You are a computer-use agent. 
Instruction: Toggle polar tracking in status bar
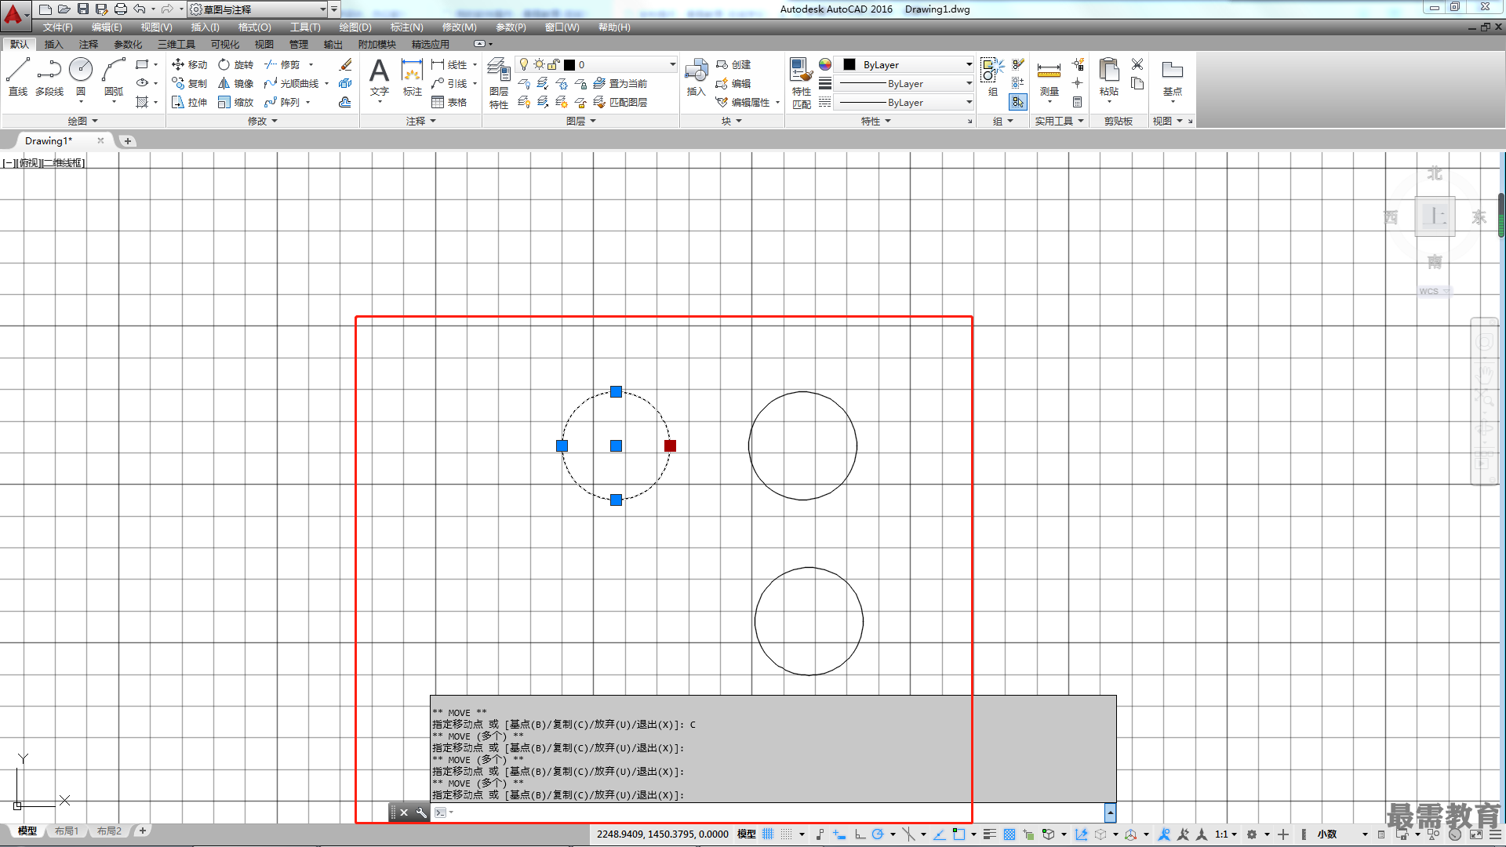tap(878, 834)
